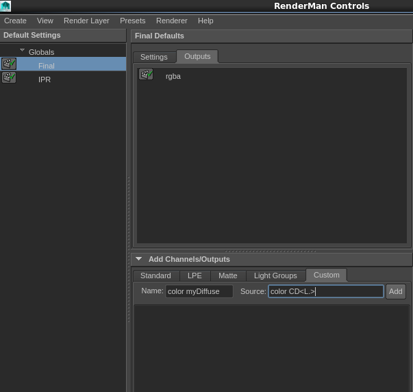
Task: Switch to the LPE tab
Action: [x=195, y=275]
